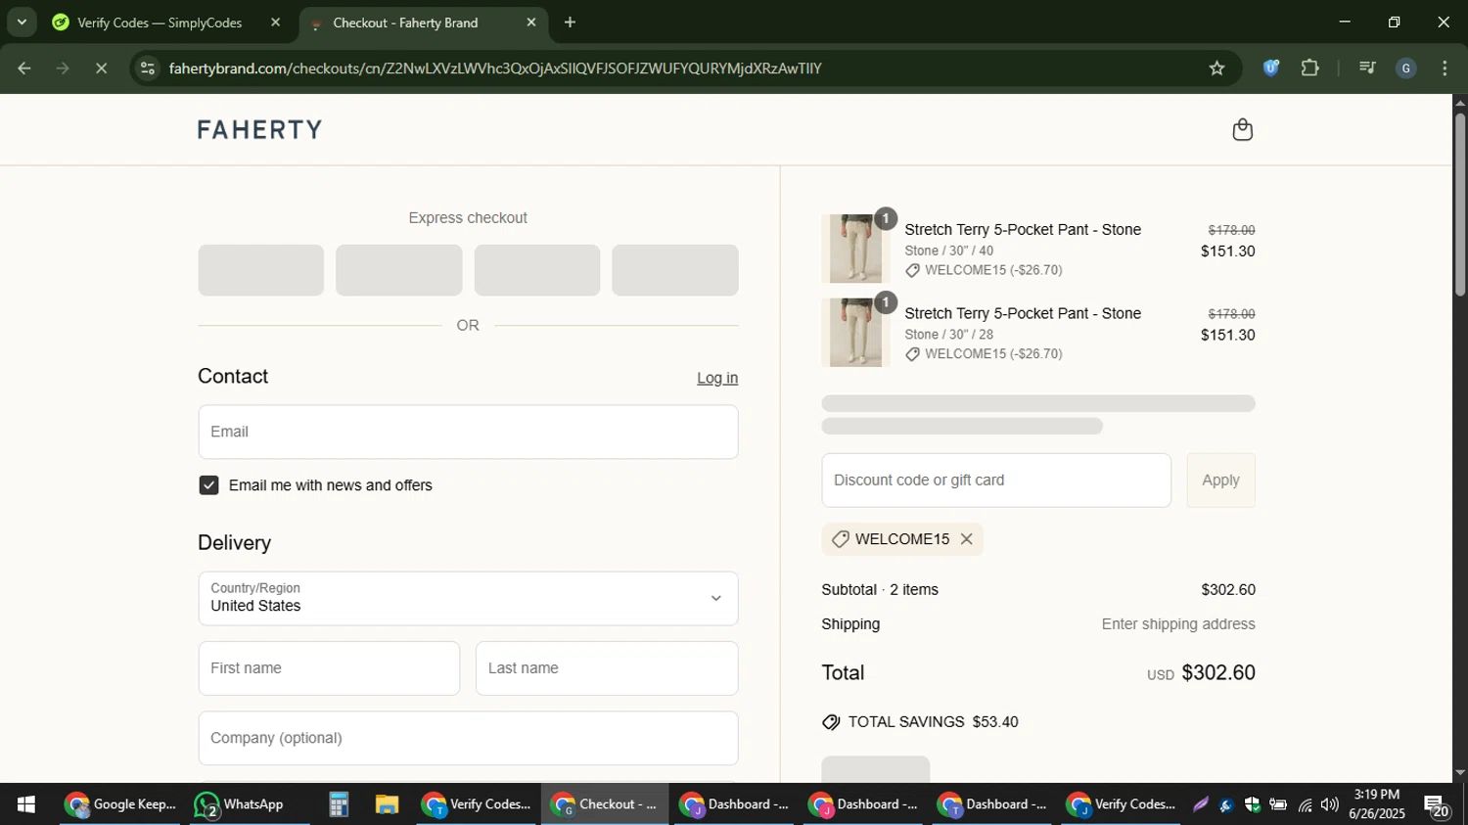Viewport: 1468px width, 825px height.
Task: Open File Explorer from the taskbar
Action: [387, 804]
